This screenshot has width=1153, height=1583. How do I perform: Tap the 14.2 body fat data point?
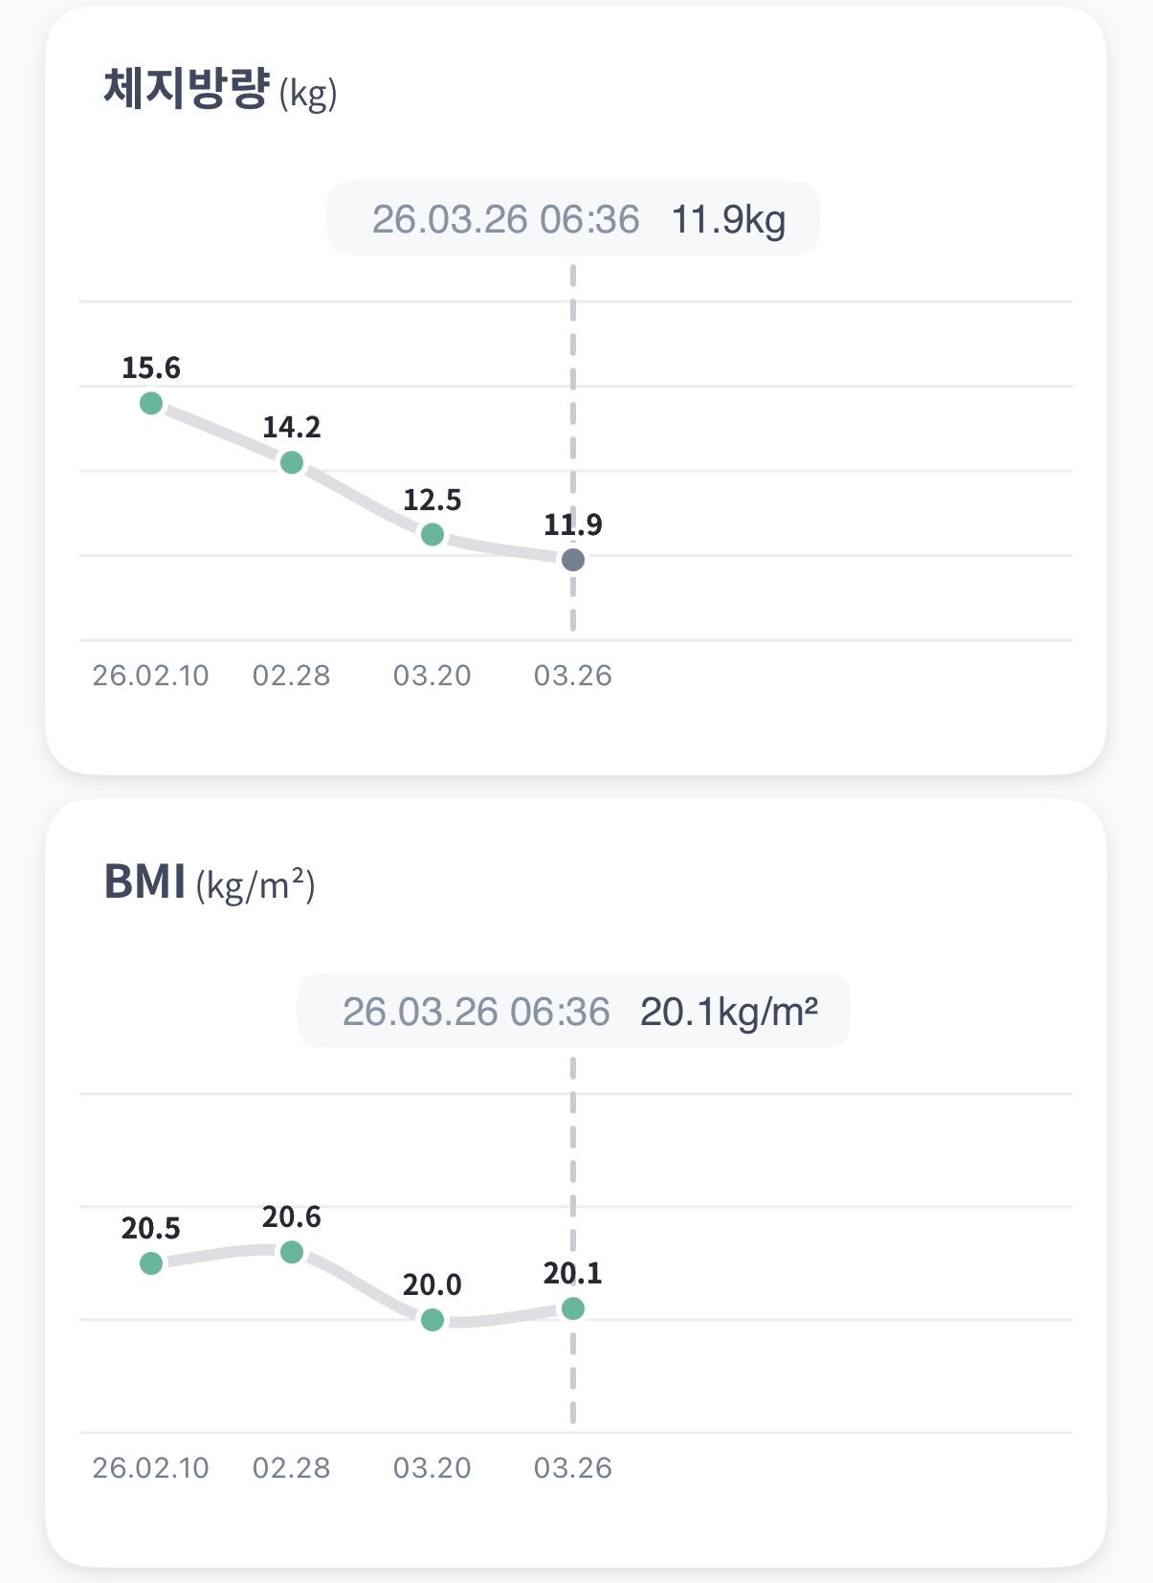tap(292, 463)
